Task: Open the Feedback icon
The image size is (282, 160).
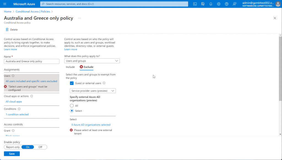Action: pos(235,4)
